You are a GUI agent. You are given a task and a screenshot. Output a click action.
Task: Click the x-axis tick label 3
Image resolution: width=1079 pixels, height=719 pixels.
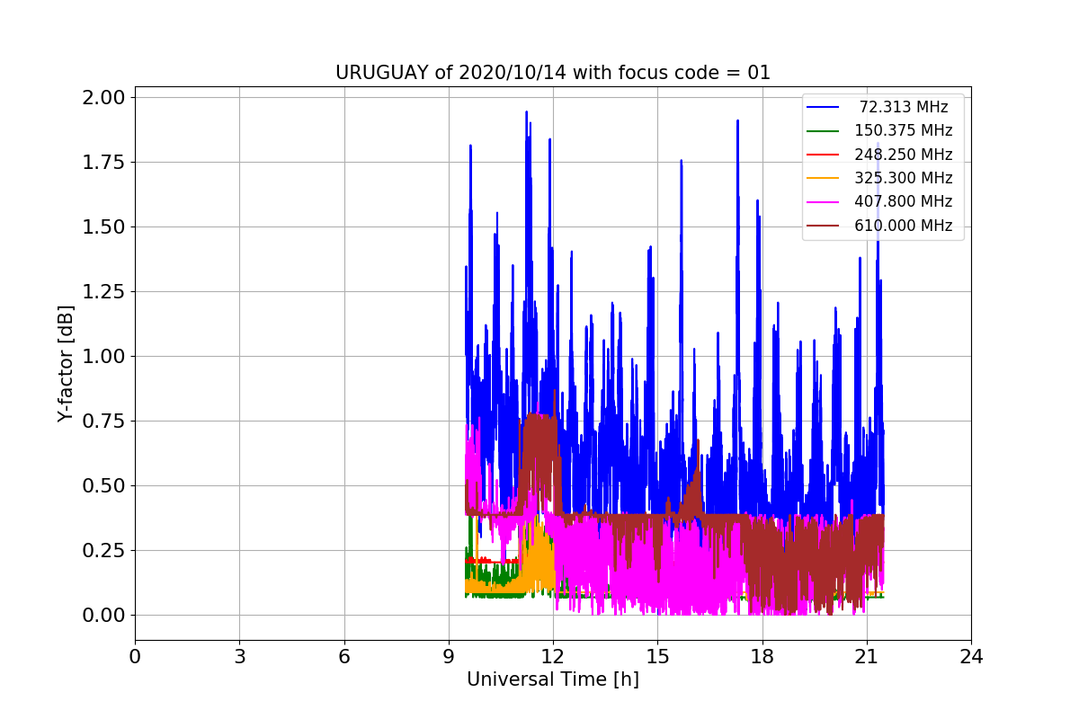click(239, 657)
